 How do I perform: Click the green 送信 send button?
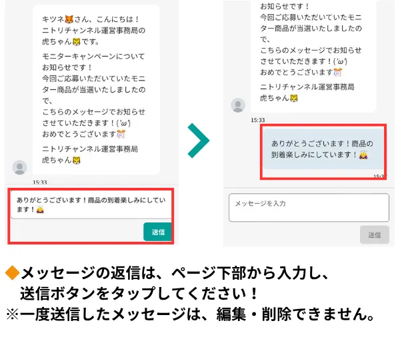point(157,232)
